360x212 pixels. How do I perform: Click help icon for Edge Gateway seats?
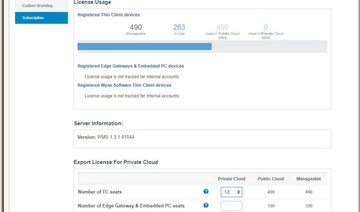tap(206, 205)
